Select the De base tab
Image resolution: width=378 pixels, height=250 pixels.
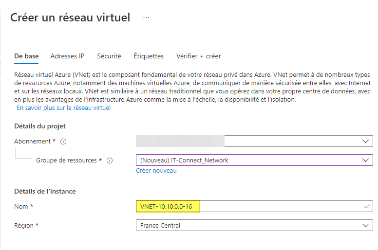[26, 56]
